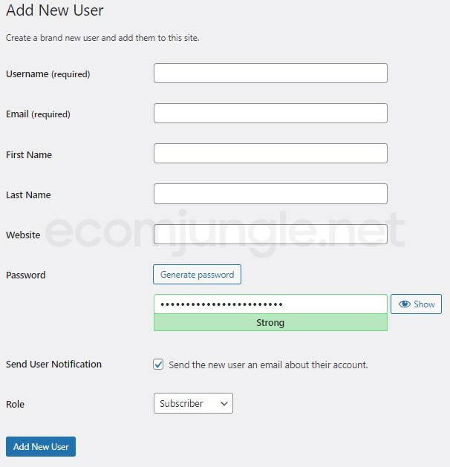Open the Role dropdown showing Subscriber
450x467 pixels.
(192, 403)
